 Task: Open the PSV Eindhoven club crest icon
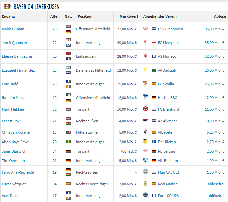pyautogui.click(x=145, y=28)
